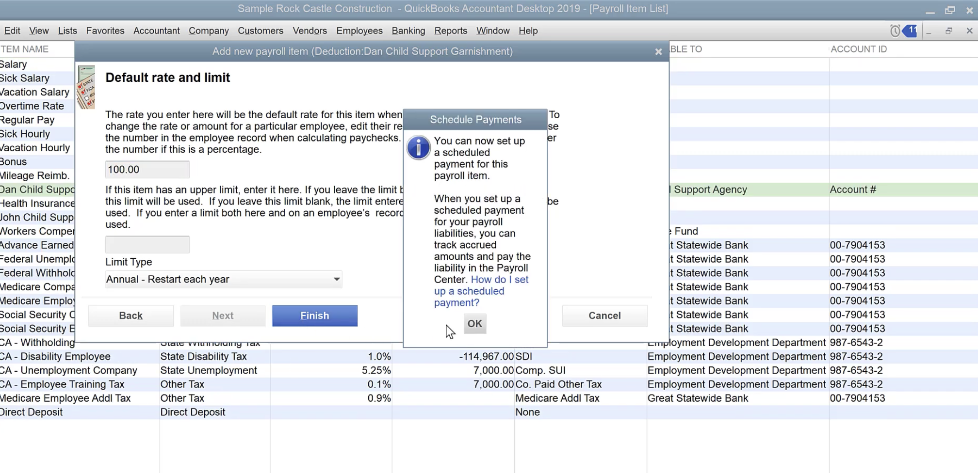Open the scheduled payment help link
Image resolution: width=978 pixels, height=473 pixels.
coord(480,291)
